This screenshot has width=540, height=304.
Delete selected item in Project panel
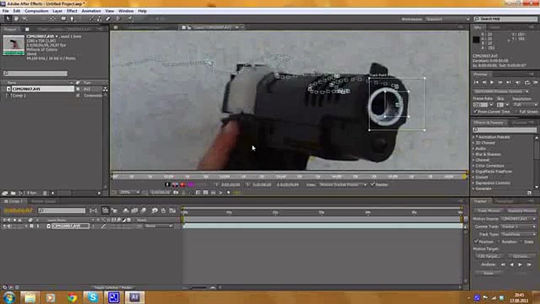click(45, 193)
